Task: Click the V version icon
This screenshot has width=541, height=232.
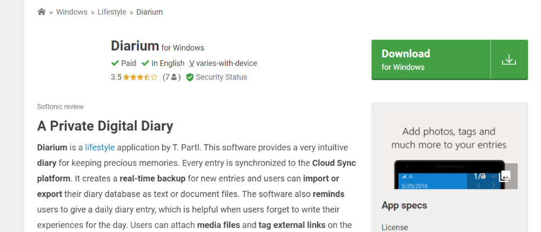Action: pos(192,64)
